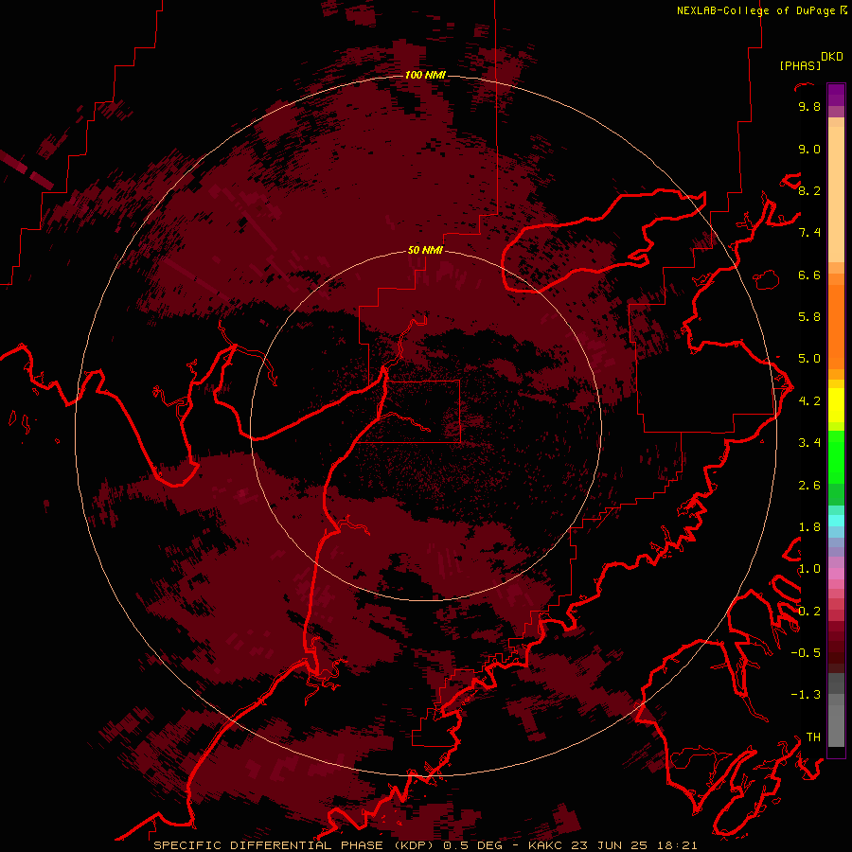
Task: Click the 1.8 scale value
Action: point(809,527)
